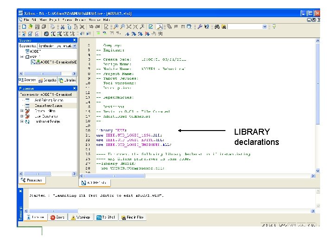
Task: Click the binoculars Find icon
Action: click(217, 27)
